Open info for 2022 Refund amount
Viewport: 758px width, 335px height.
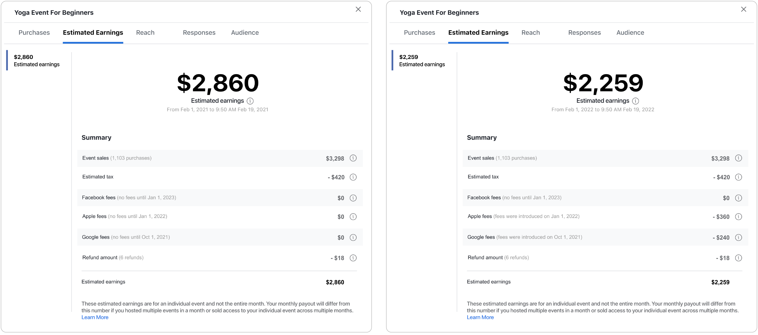(739, 258)
